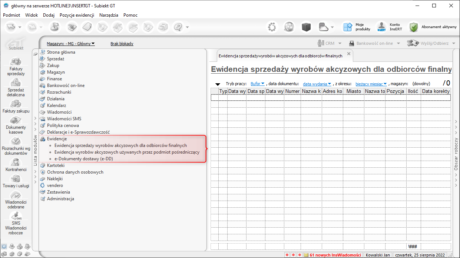Click the question mark help icon

pos(179,27)
